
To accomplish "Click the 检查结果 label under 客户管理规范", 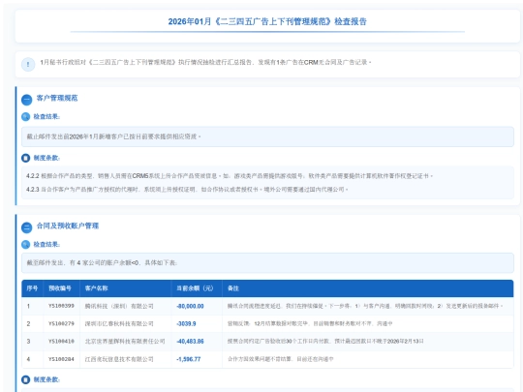I will (46, 117).
